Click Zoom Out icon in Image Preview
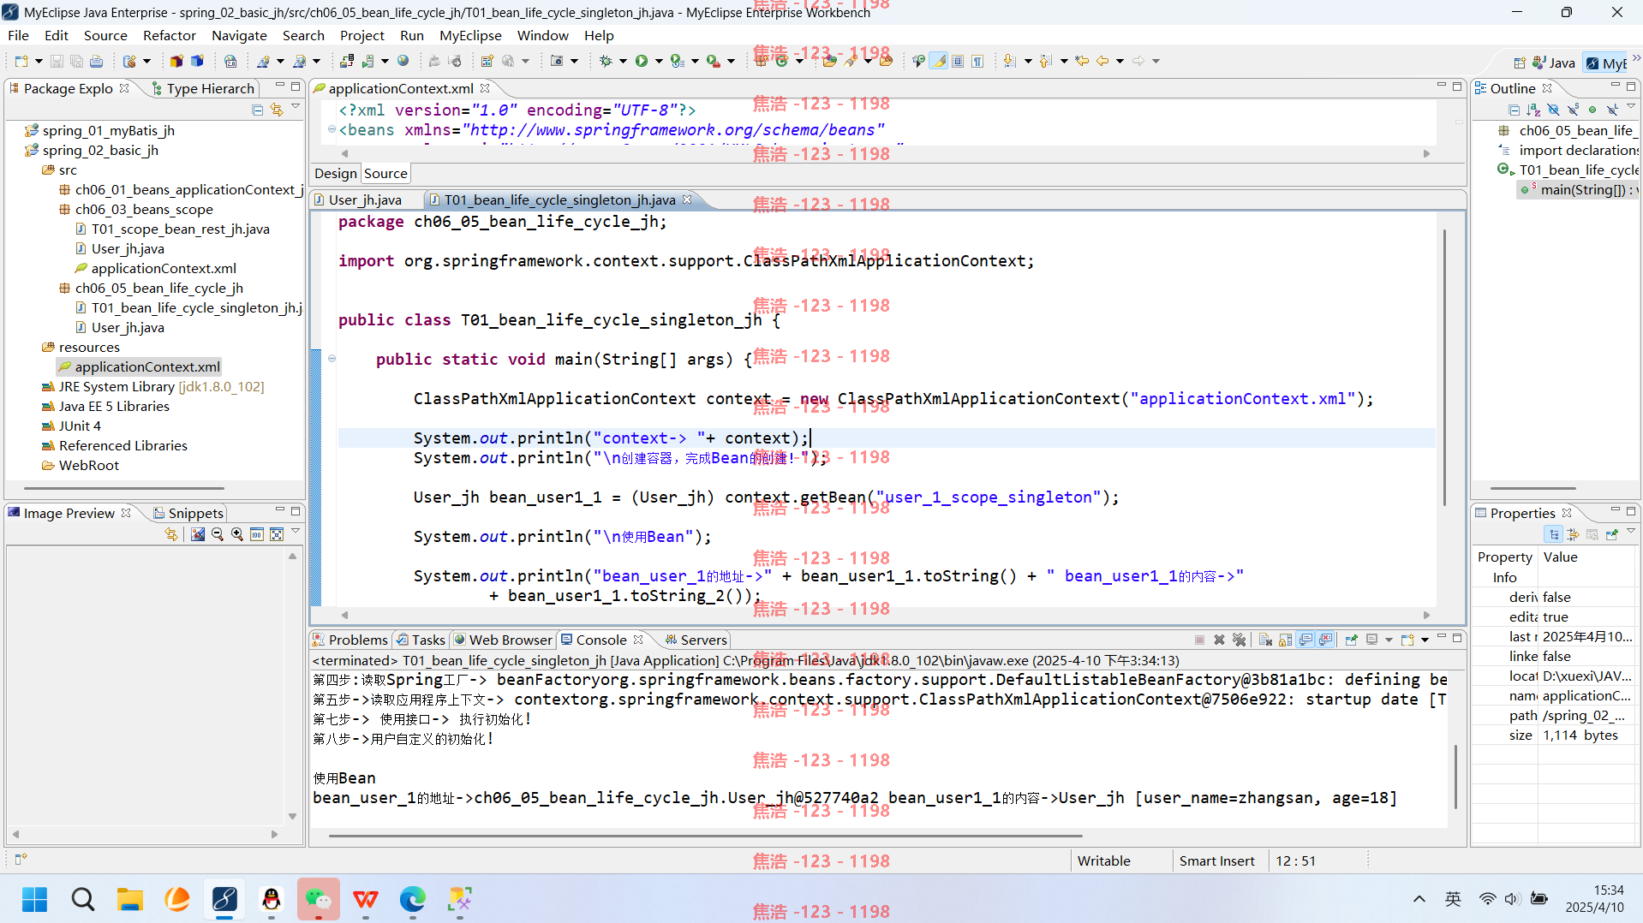The image size is (1643, 923). pyautogui.click(x=218, y=534)
